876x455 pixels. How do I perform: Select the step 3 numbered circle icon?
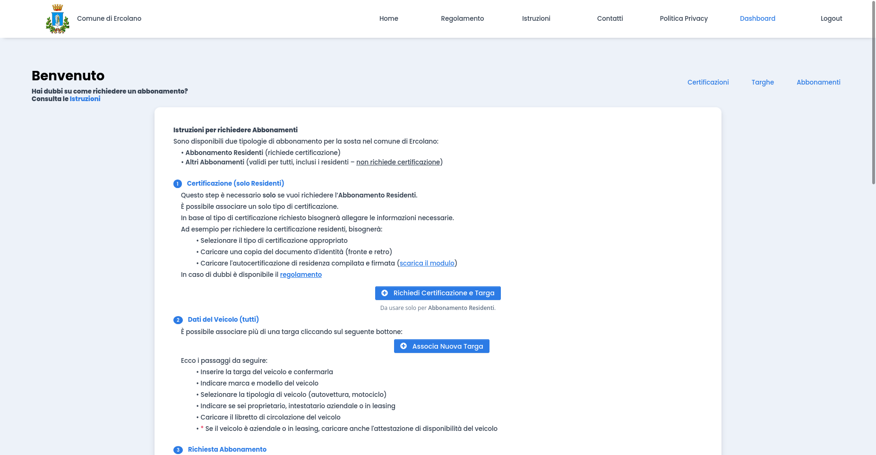(178, 449)
